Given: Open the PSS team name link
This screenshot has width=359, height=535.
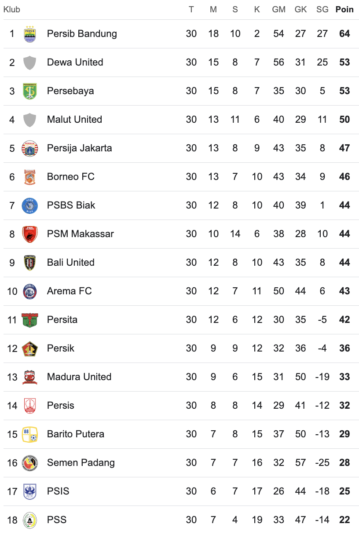Looking at the screenshot, I should pyautogui.click(x=57, y=520).
